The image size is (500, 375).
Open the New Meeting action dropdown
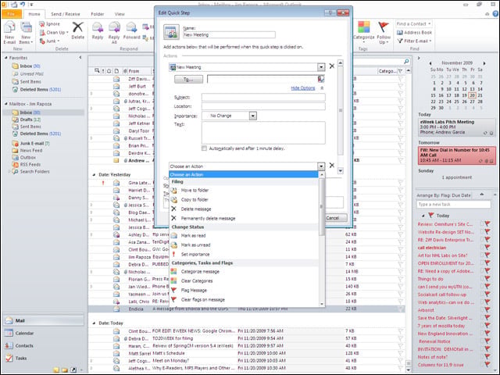pos(321,67)
